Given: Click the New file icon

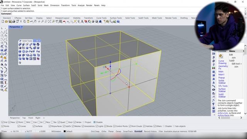Looking at the screenshot, I should [x=3, y=22].
